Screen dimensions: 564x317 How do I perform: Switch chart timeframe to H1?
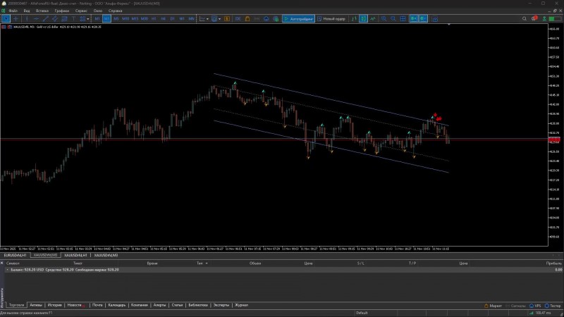154,19
